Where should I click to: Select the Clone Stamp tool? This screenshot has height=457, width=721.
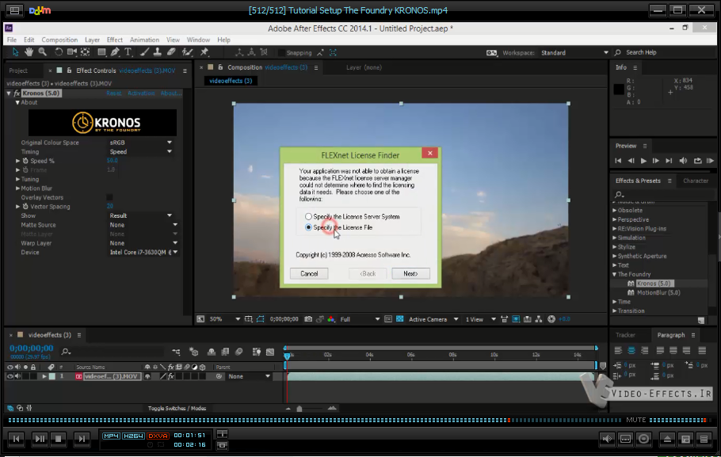157,52
